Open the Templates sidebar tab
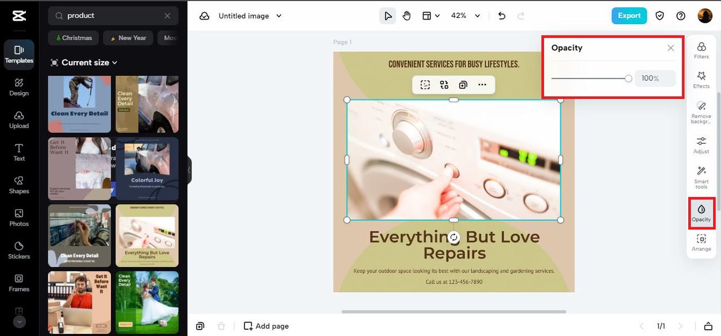Image resolution: width=721 pixels, height=336 pixels. click(19, 55)
